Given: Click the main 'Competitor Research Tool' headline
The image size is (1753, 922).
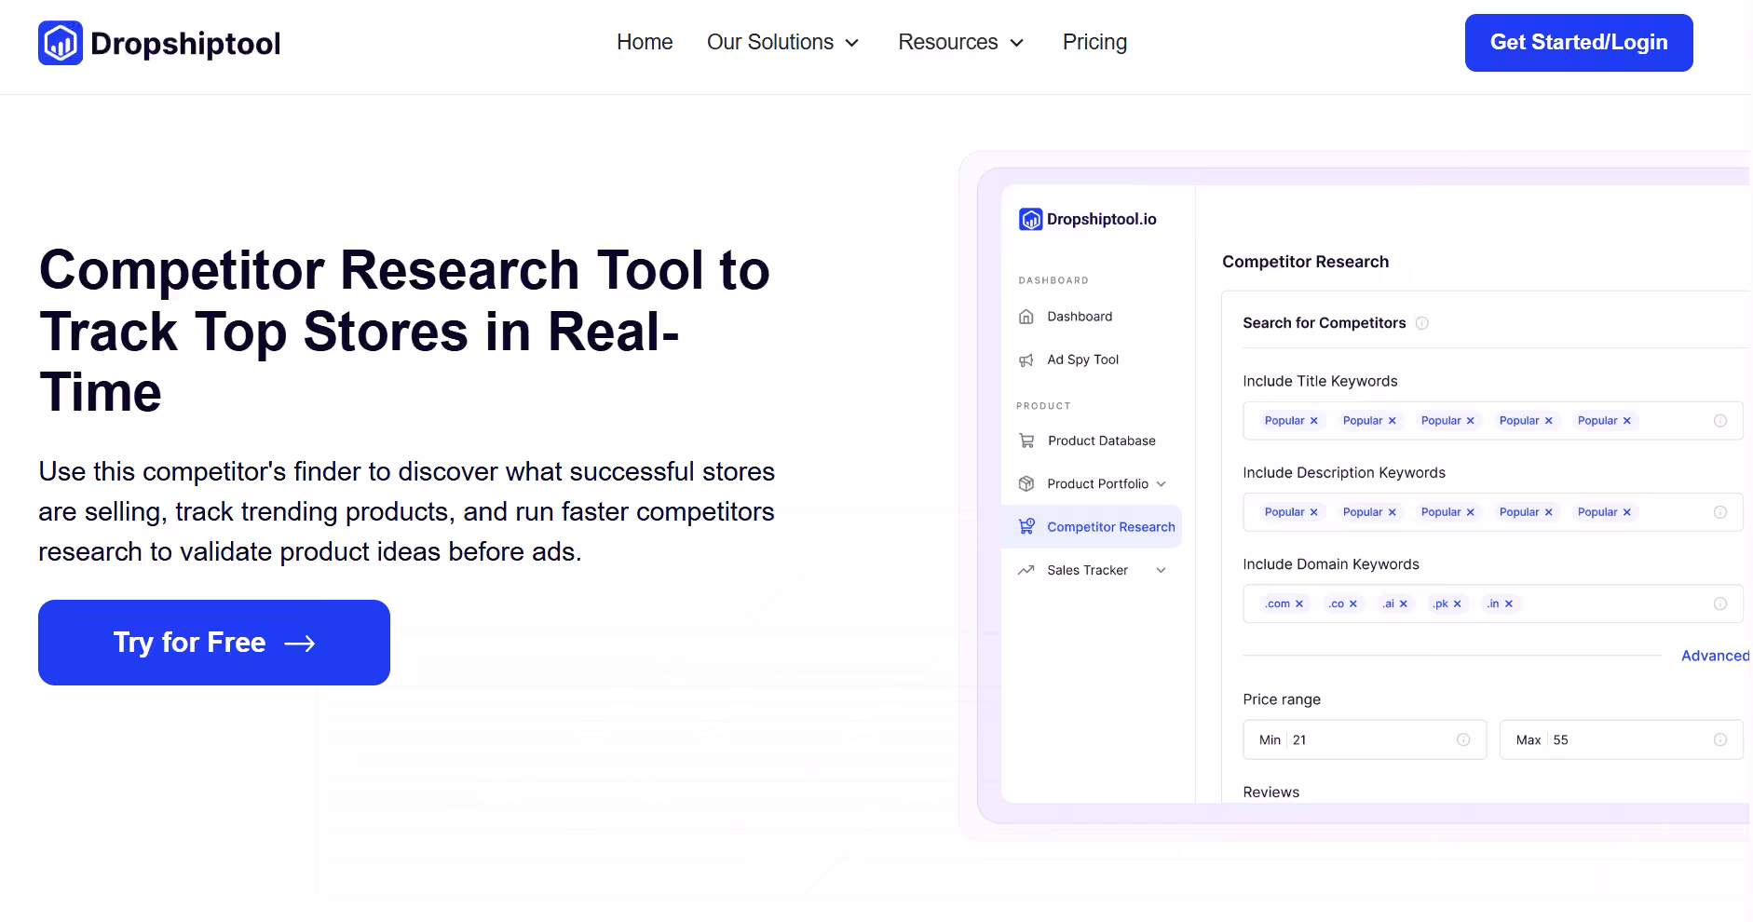Looking at the screenshot, I should click(x=405, y=331).
